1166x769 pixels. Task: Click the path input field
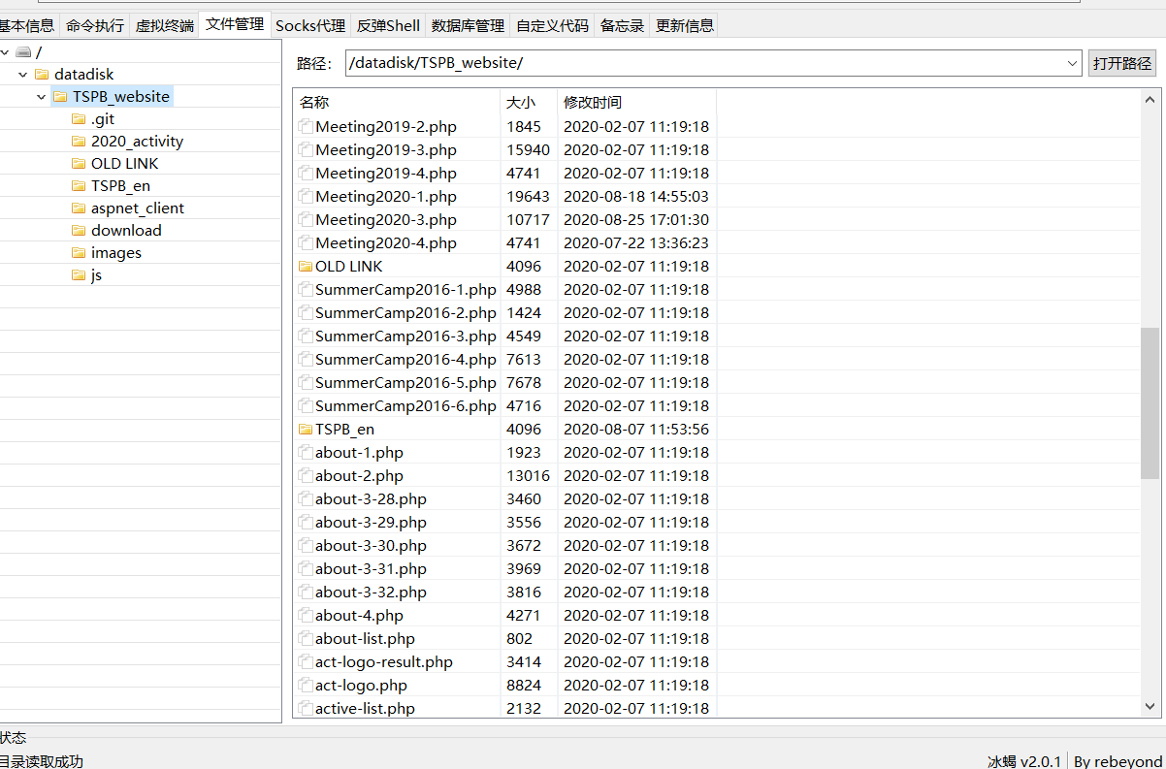point(705,63)
